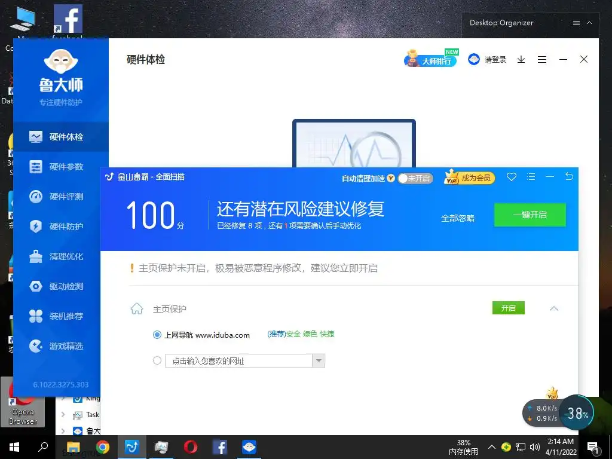Minimize the 金山毒霸 window
This screenshot has height=459, width=612.
click(550, 177)
